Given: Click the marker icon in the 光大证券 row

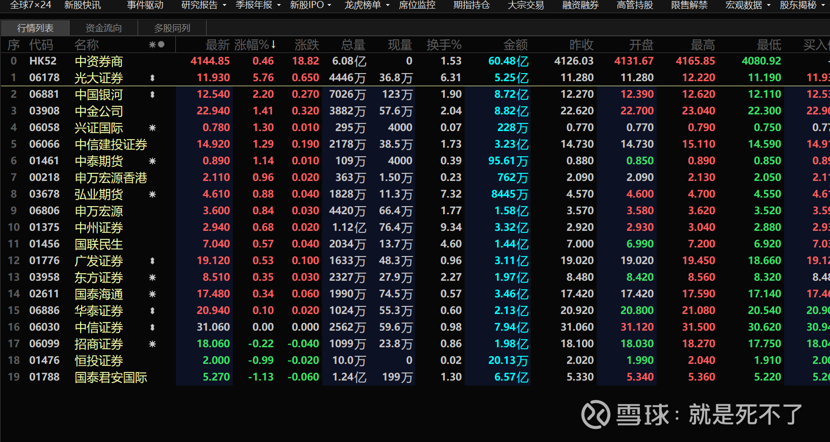Looking at the screenshot, I should click(152, 78).
